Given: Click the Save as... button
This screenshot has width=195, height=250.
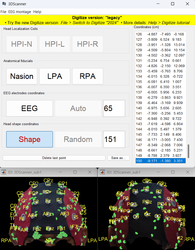Looking at the screenshot, I should point(119,158).
